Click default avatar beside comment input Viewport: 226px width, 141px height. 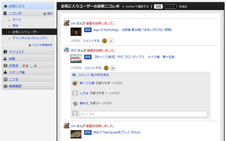(x=75, y=113)
